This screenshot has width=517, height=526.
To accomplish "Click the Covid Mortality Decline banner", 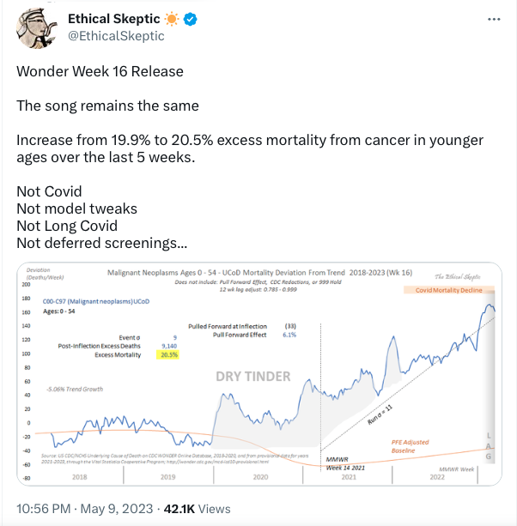I will click(x=449, y=290).
